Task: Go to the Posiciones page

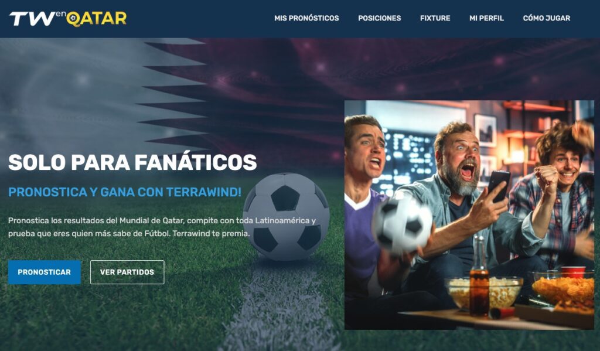Action: 379,18
